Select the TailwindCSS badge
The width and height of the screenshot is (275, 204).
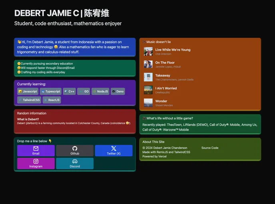point(29,100)
